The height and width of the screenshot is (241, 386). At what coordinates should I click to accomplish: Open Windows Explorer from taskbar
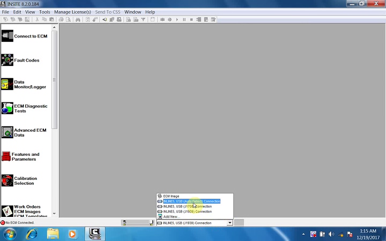[x=53, y=234]
